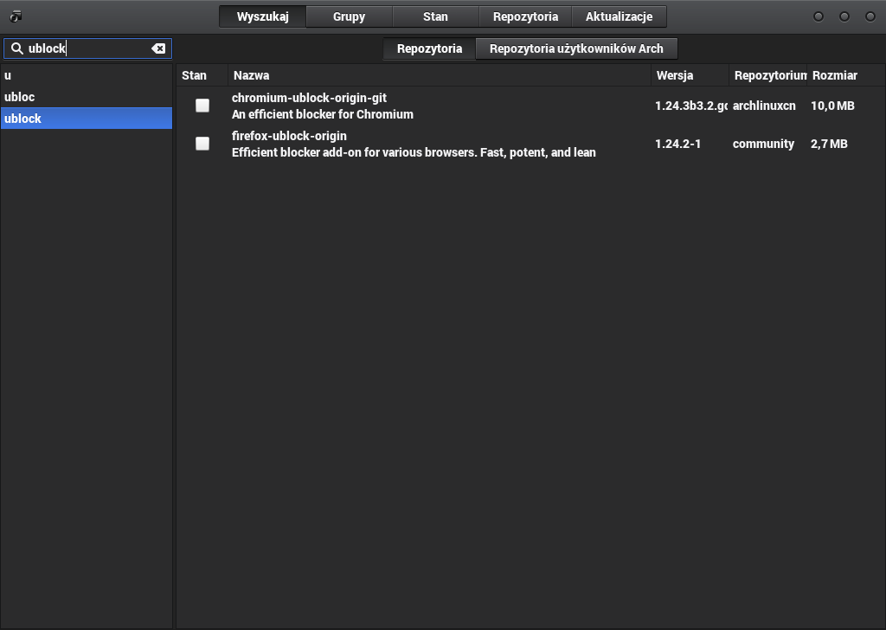
Task: Click version 1.24.3b3.2 of chromium package
Action: [x=691, y=106]
